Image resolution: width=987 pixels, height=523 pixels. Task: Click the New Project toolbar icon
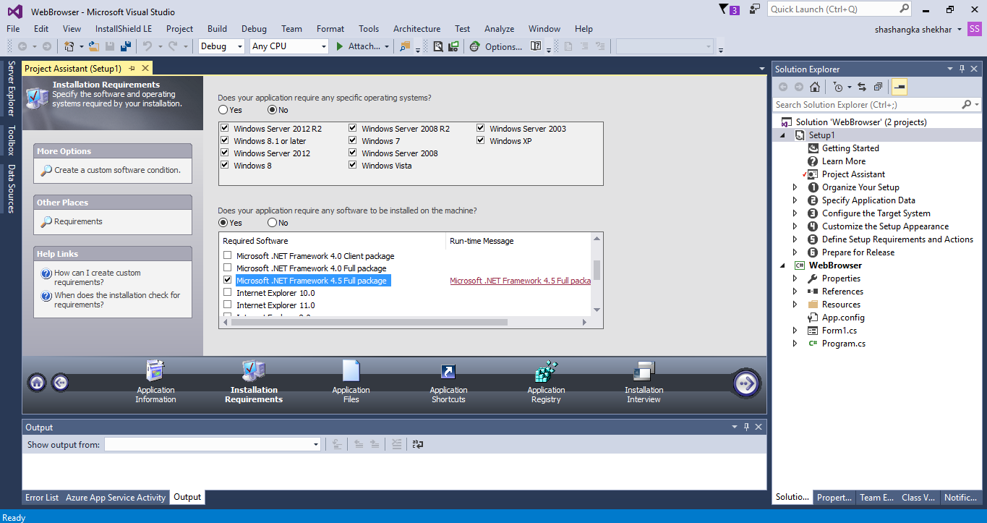click(x=69, y=46)
